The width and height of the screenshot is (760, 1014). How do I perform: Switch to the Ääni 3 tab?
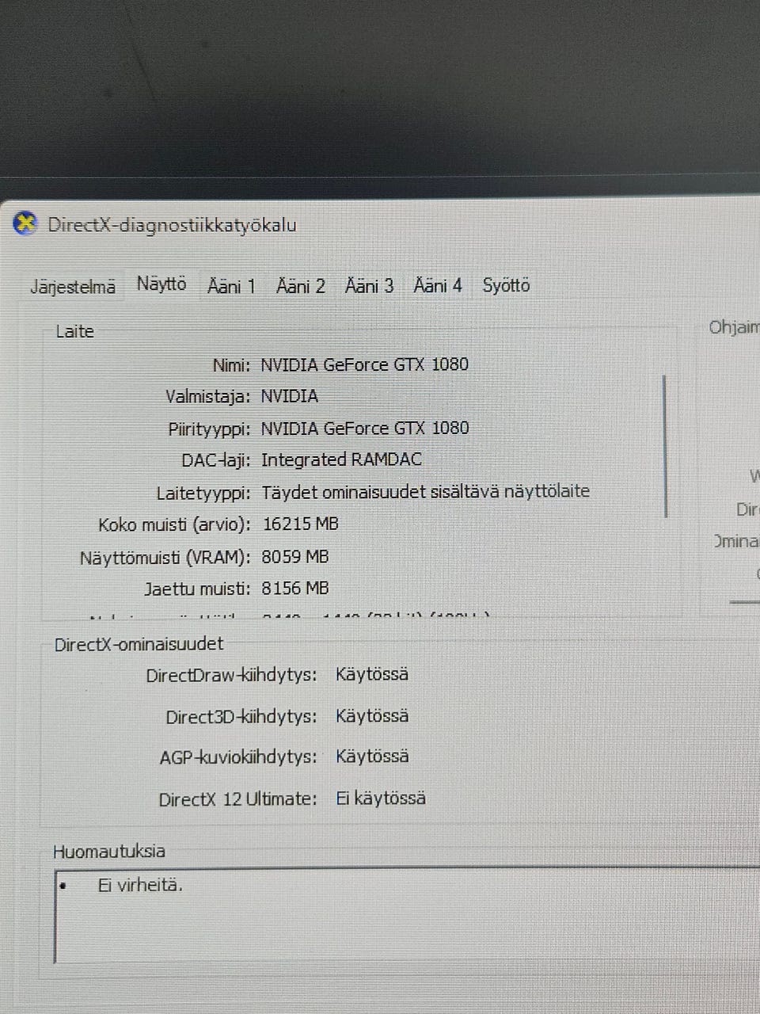(369, 285)
